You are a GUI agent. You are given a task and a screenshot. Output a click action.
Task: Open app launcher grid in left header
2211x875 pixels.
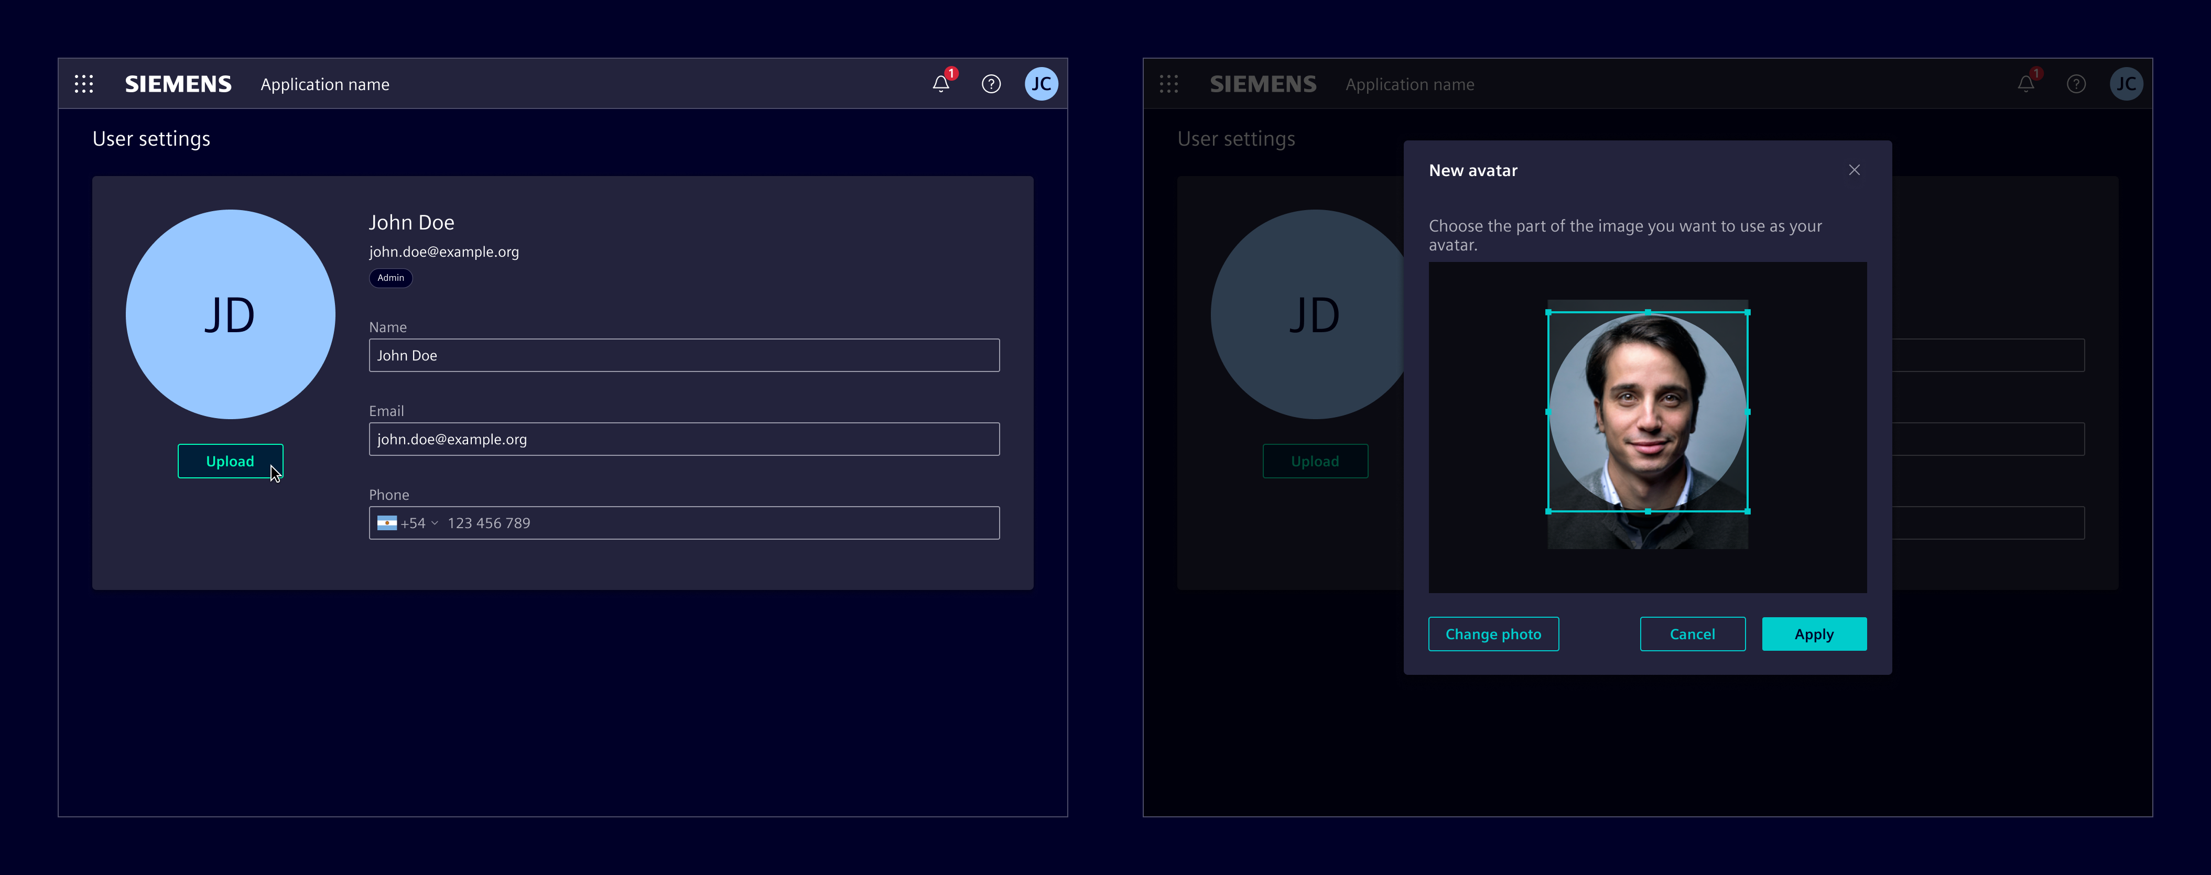pos(83,84)
